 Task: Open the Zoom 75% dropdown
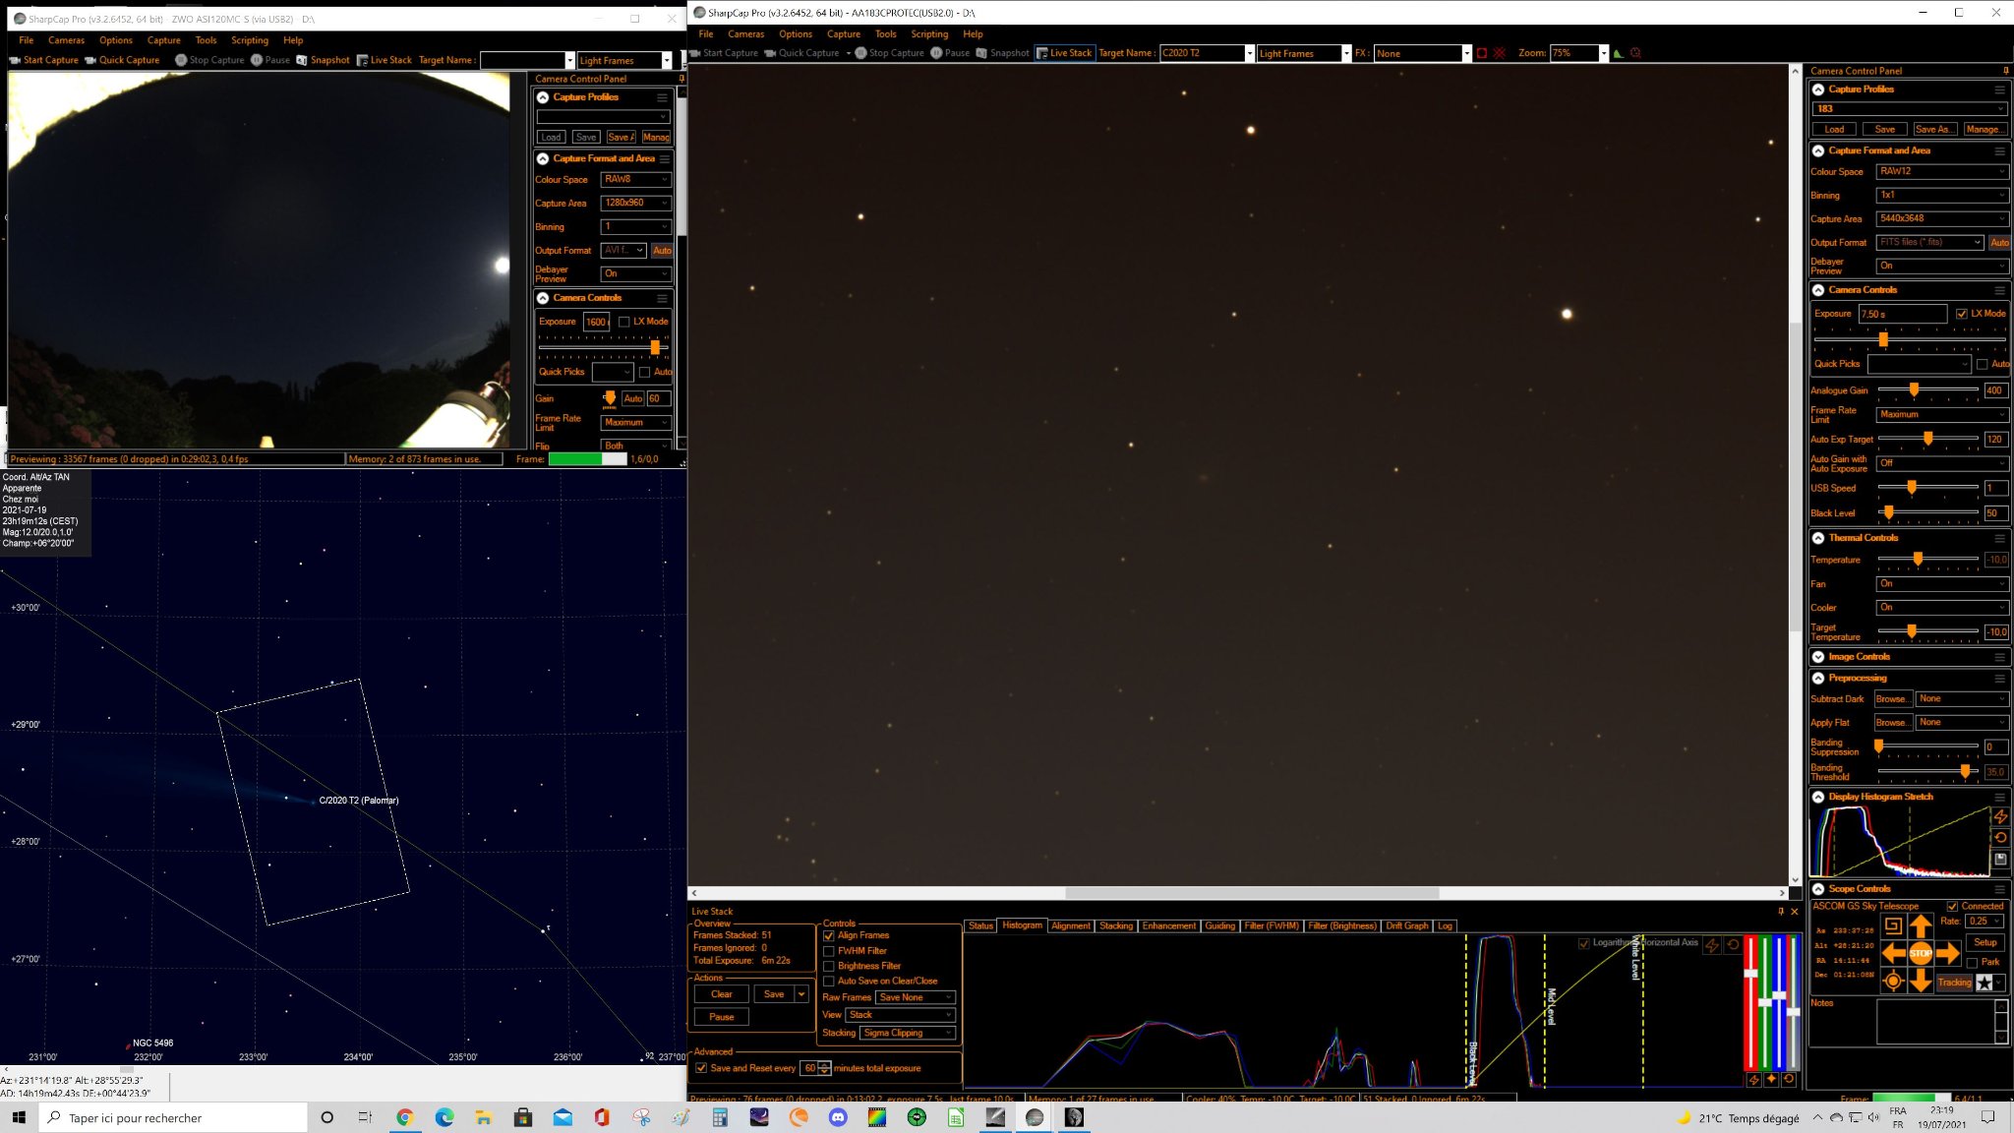click(x=1579, y=53)
